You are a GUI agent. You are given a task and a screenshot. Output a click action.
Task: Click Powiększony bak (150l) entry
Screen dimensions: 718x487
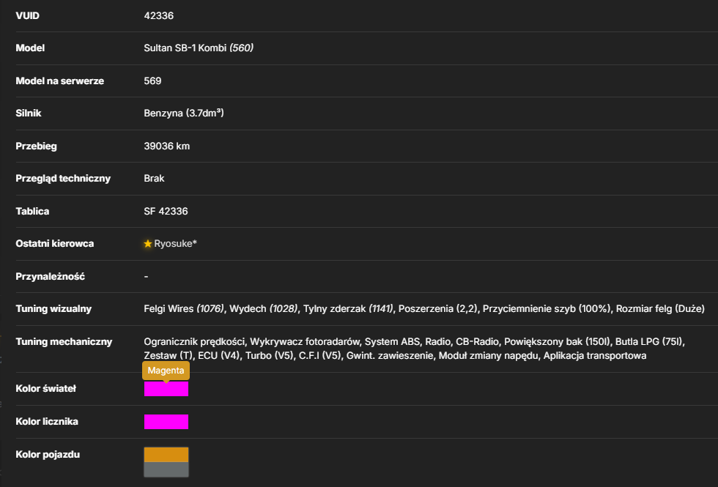tap(558, 341)
